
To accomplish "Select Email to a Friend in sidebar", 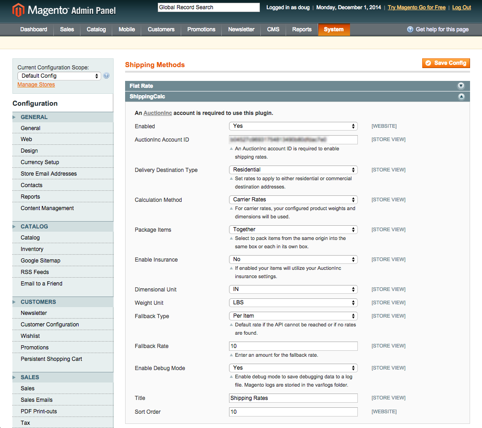I will click(x=63, y=284).
